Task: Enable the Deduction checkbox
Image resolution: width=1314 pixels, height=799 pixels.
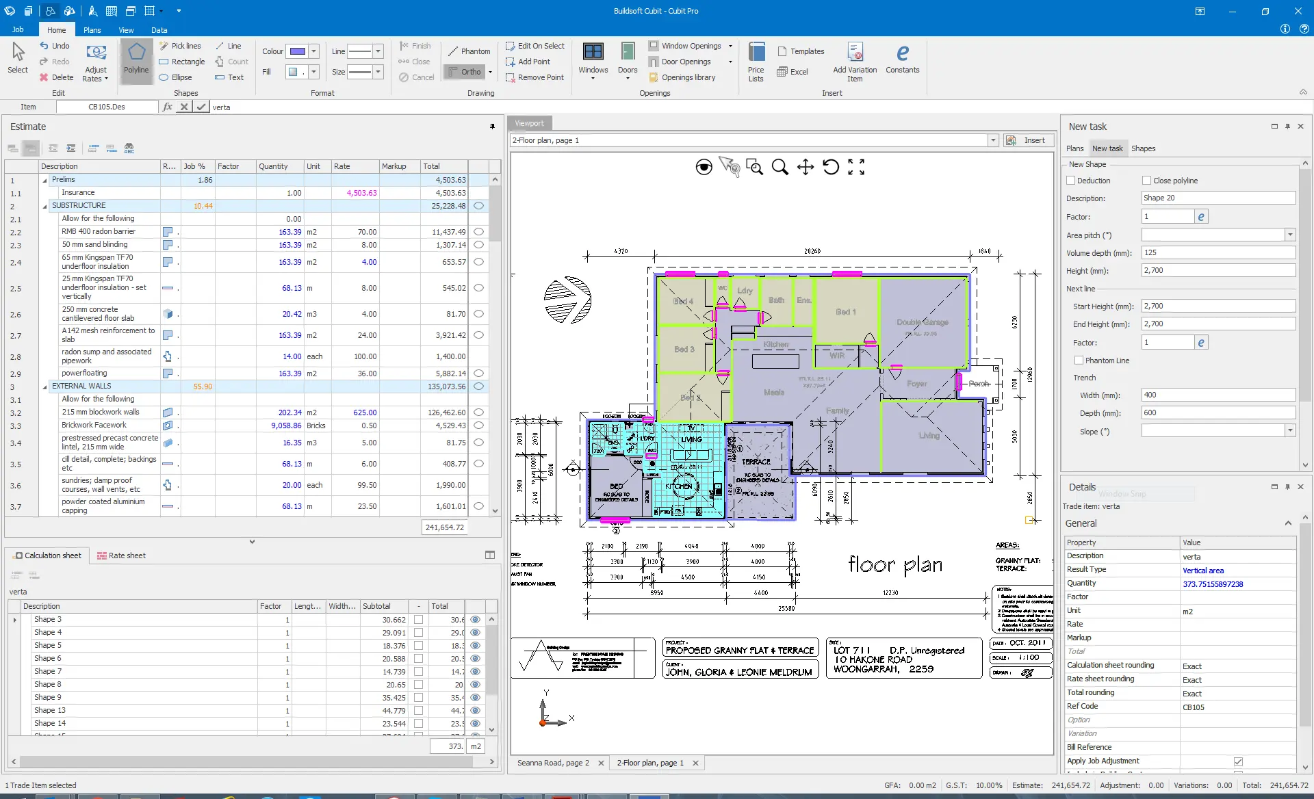Action: click(1071, 181)
